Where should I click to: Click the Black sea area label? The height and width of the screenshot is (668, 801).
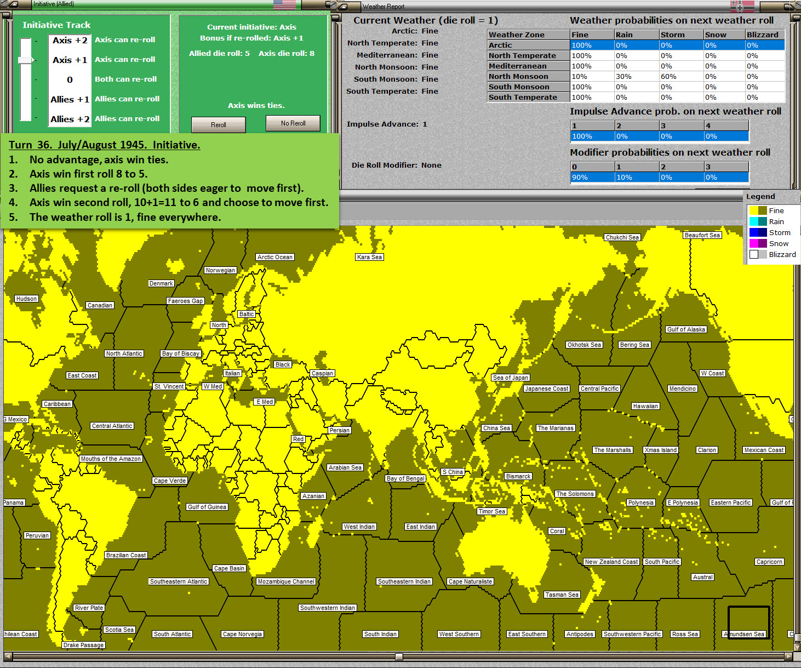point(283,364)
